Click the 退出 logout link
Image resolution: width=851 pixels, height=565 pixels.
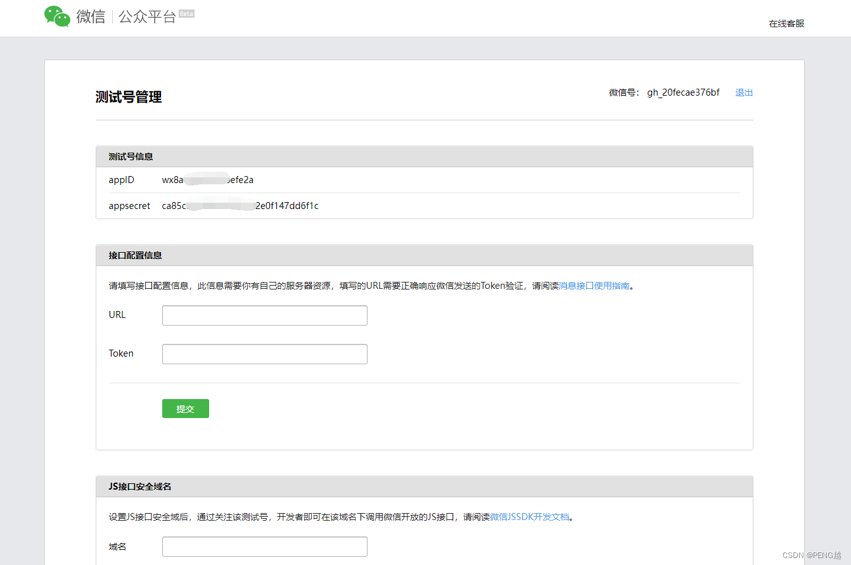click(x=744, y=92)
